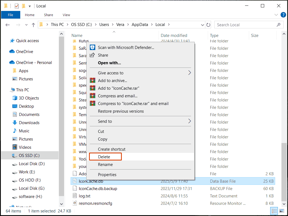Expand the Send to submenu arrow
The width and height of the screenshot is (288, 216).
click(x=189, y=121)
